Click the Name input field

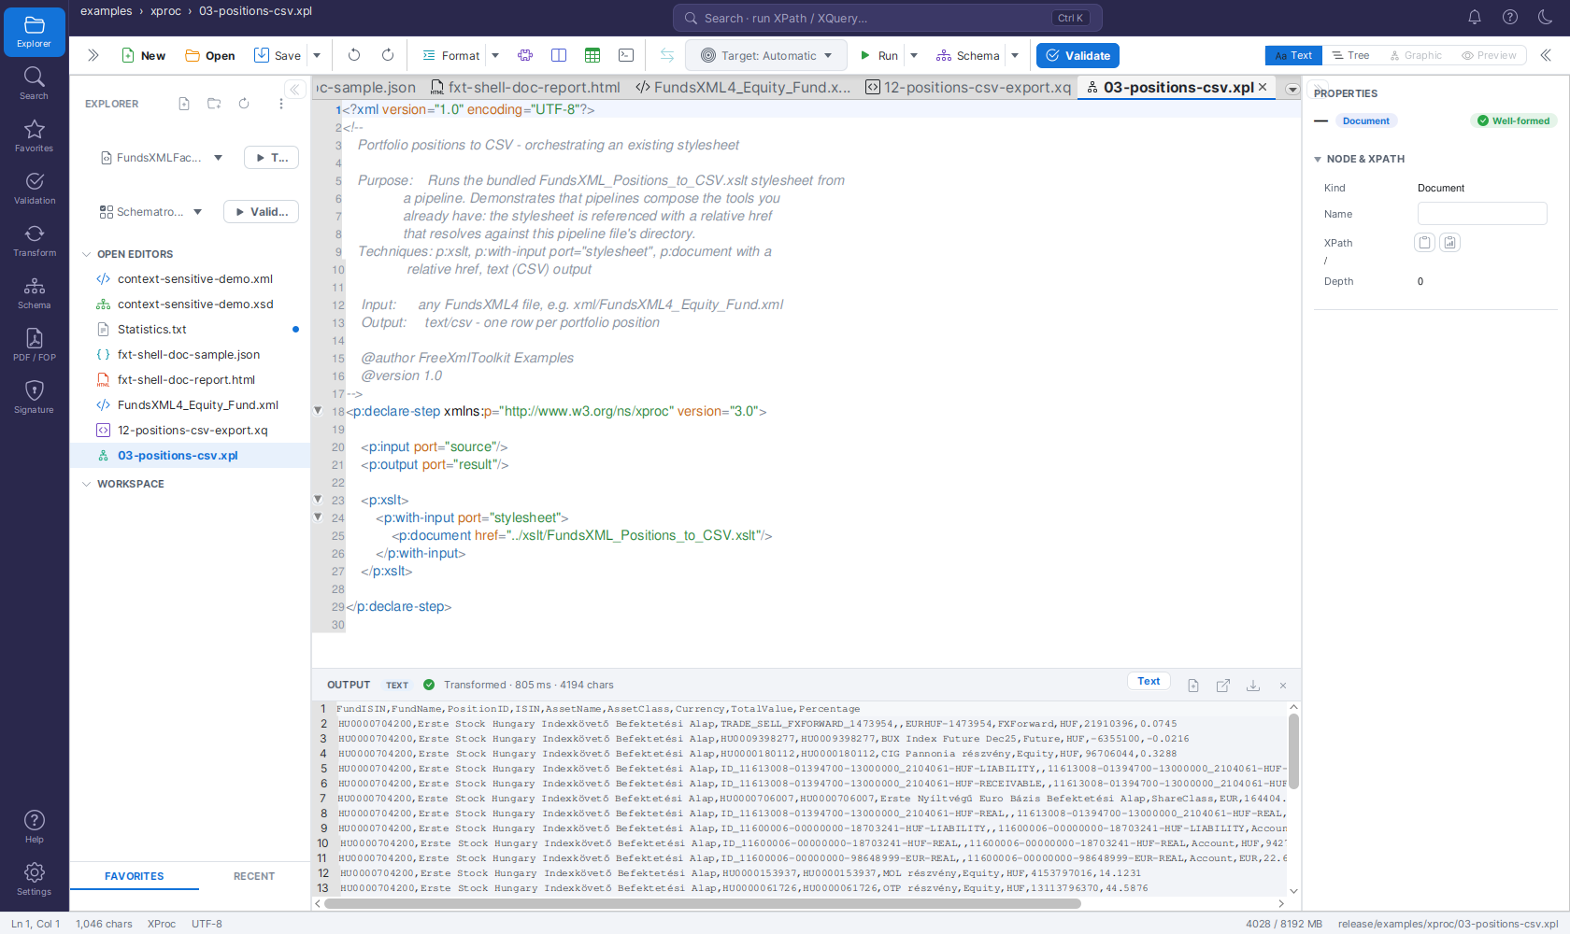pyautogui.click(x=1482, y=214)
